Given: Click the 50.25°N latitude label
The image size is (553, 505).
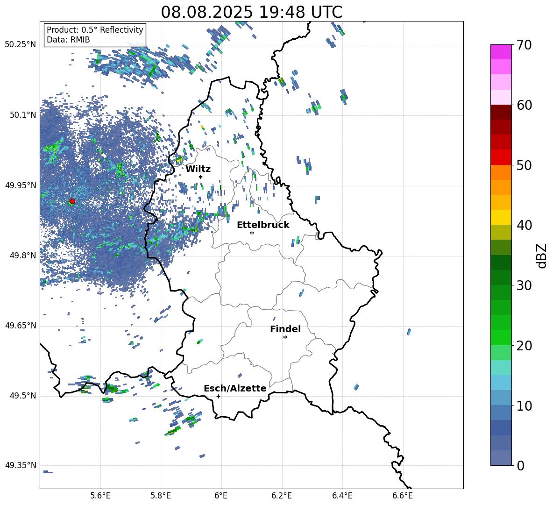Looking at the screenshot, I should 21,45.
